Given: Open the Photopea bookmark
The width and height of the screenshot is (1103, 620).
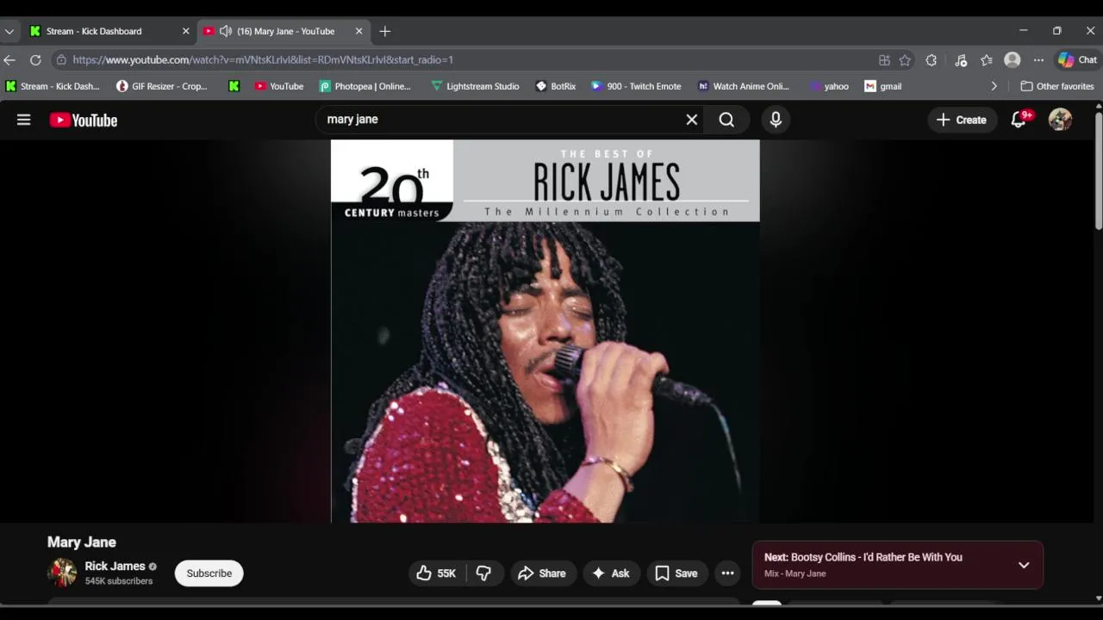Looking at the screenshot, I should [365, 86].
